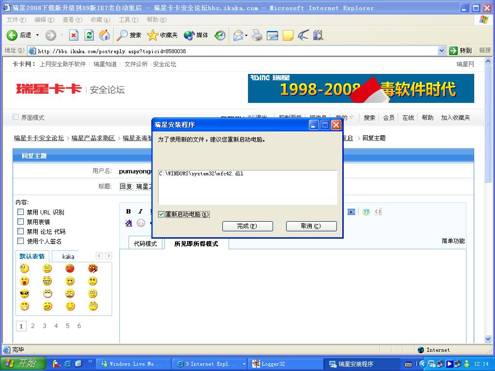
Task: Click 取消(C) button in installer dialog
Action: point(311,226)
